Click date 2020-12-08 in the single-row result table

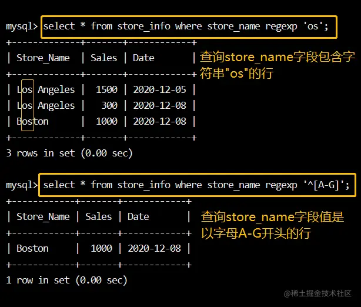click(x=154, y=249)
